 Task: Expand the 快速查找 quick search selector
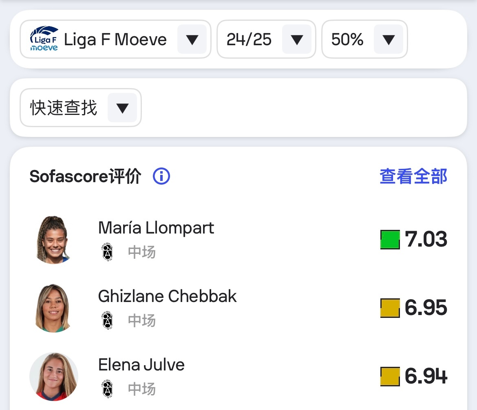tap(121, 108)
